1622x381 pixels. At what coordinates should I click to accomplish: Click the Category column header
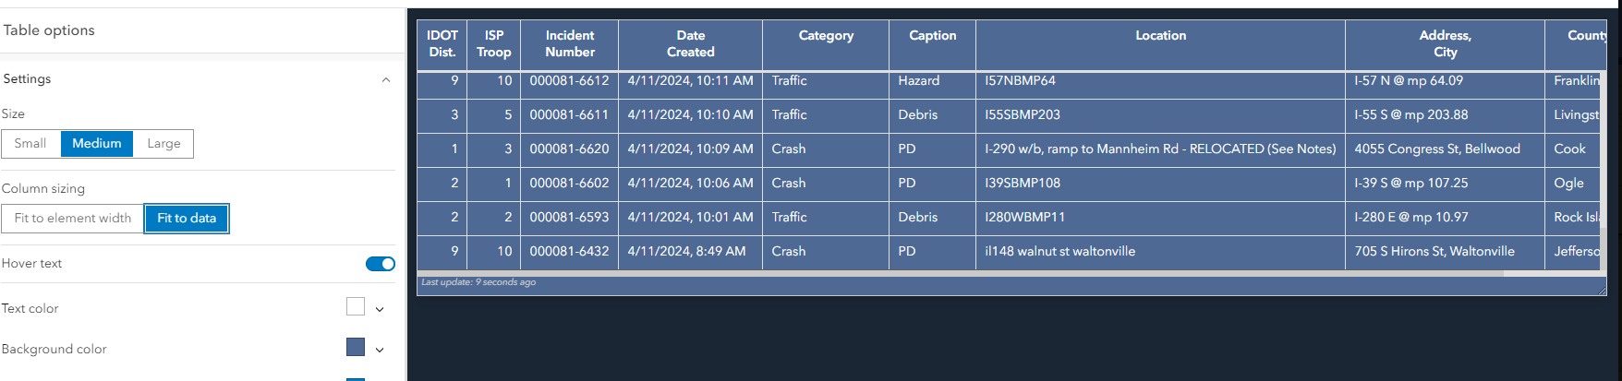[x=826, y=36]
